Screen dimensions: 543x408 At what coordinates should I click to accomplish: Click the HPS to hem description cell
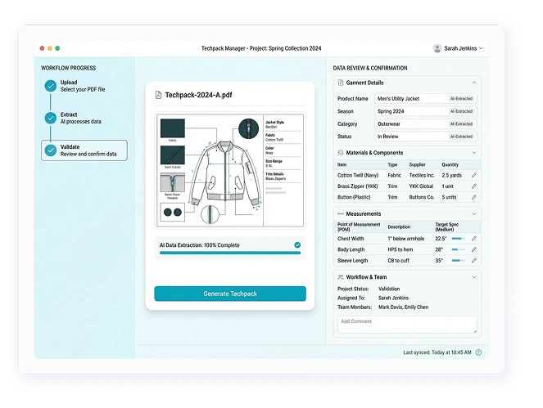click(400, 249)
